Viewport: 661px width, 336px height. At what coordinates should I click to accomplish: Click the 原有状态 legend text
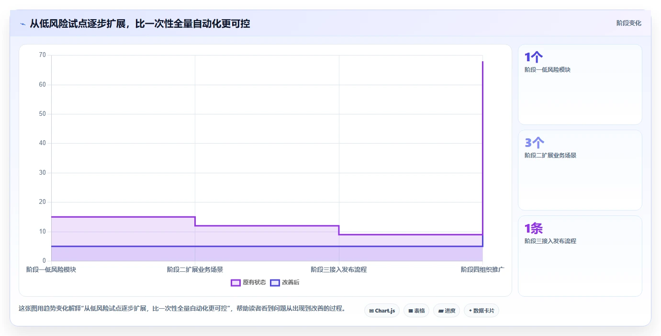coord(254,283)
